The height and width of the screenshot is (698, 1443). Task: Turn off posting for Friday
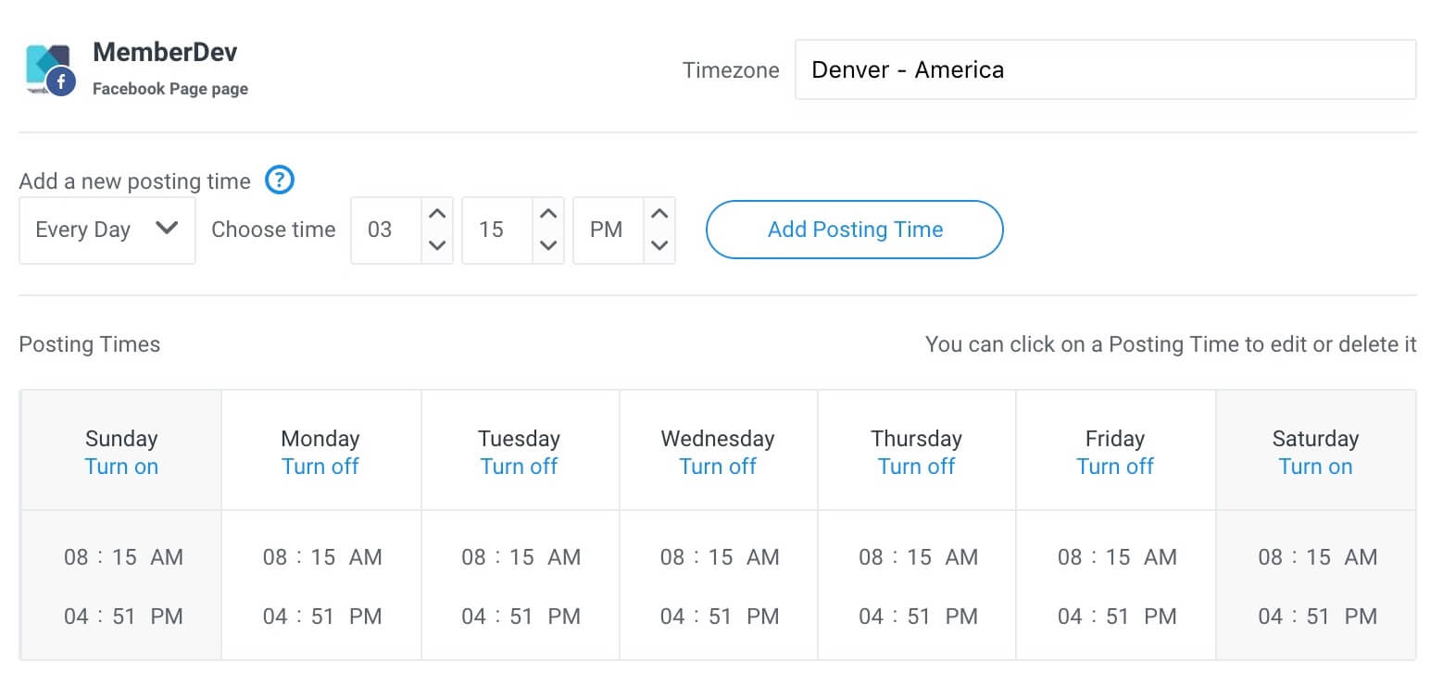click(x=1115, y=467)
